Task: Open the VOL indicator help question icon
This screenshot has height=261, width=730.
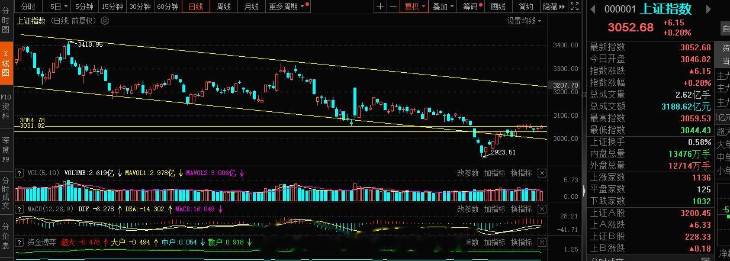Action: point(20,173)
